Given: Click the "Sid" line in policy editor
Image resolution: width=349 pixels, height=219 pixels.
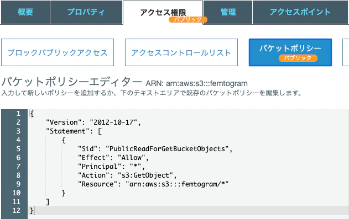Looking at the screenshot, I should [x=155, y=148].
